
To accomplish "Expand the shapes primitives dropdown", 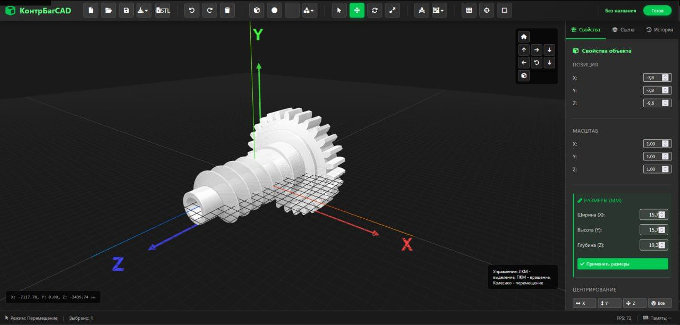I will 309,10.
